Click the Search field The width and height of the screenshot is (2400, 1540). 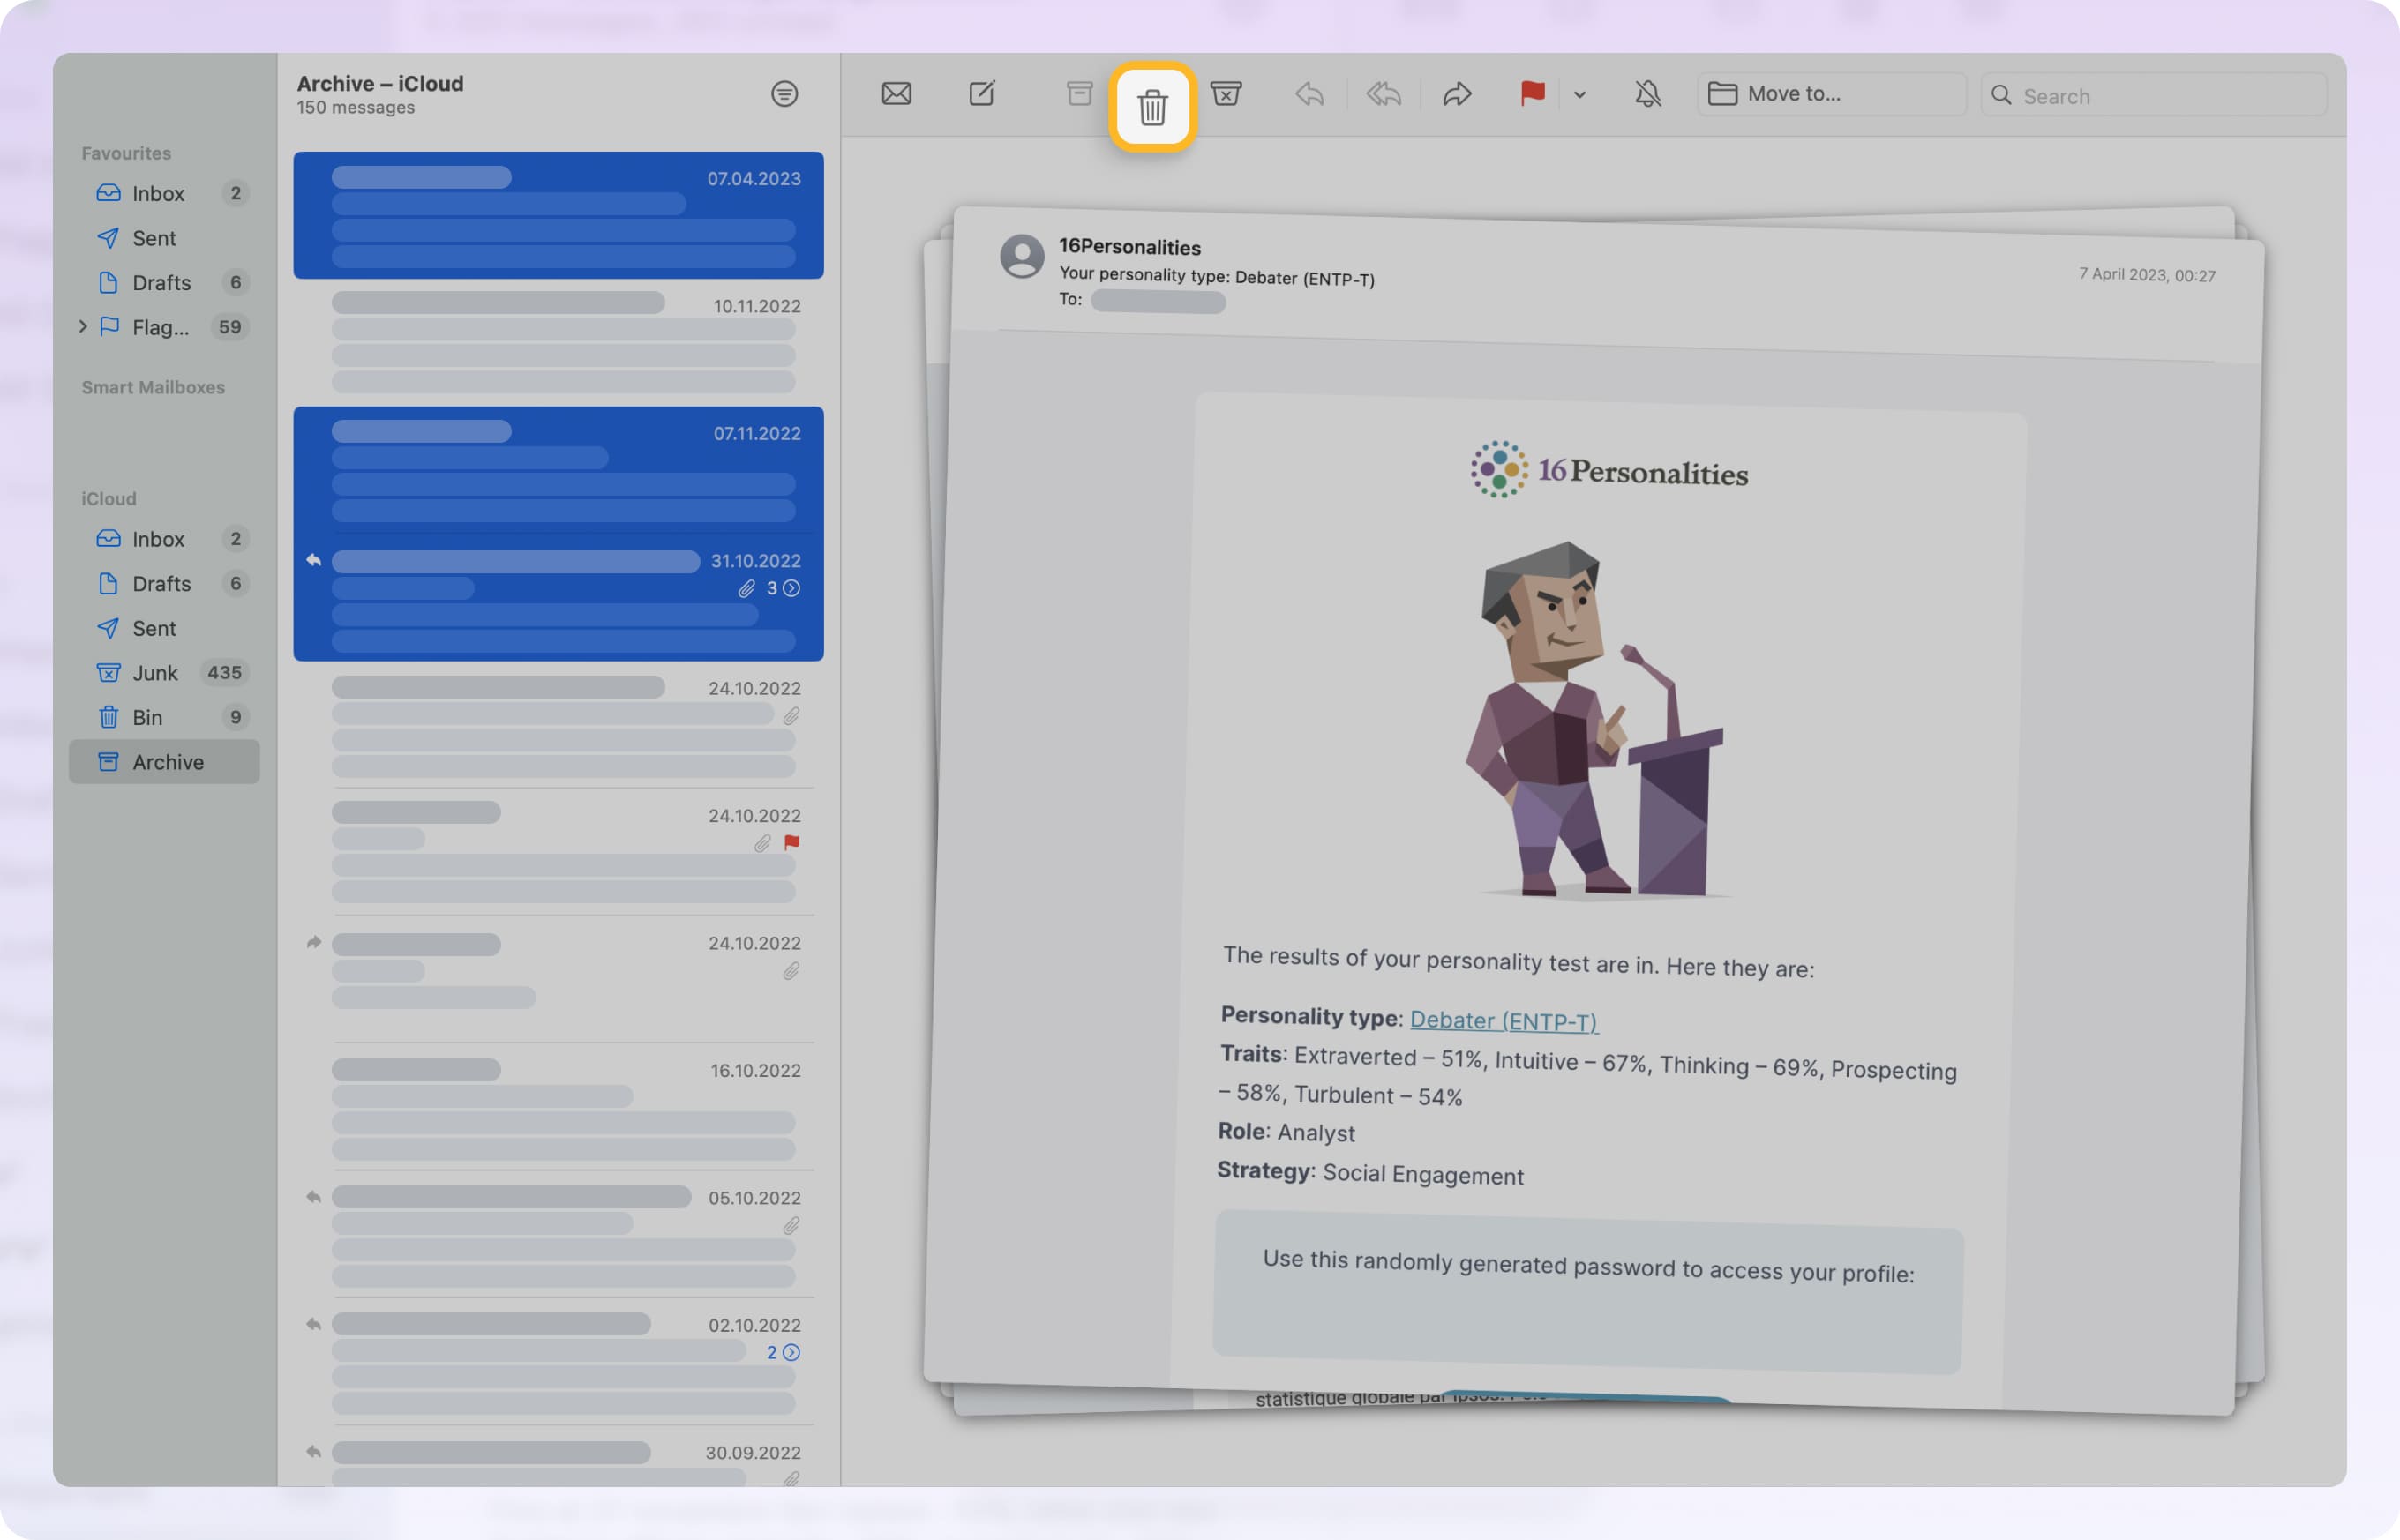(x=2153, y=95)
